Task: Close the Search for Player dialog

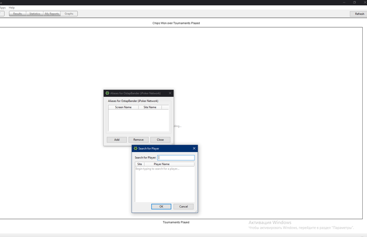Action: [x=194, y=148]
